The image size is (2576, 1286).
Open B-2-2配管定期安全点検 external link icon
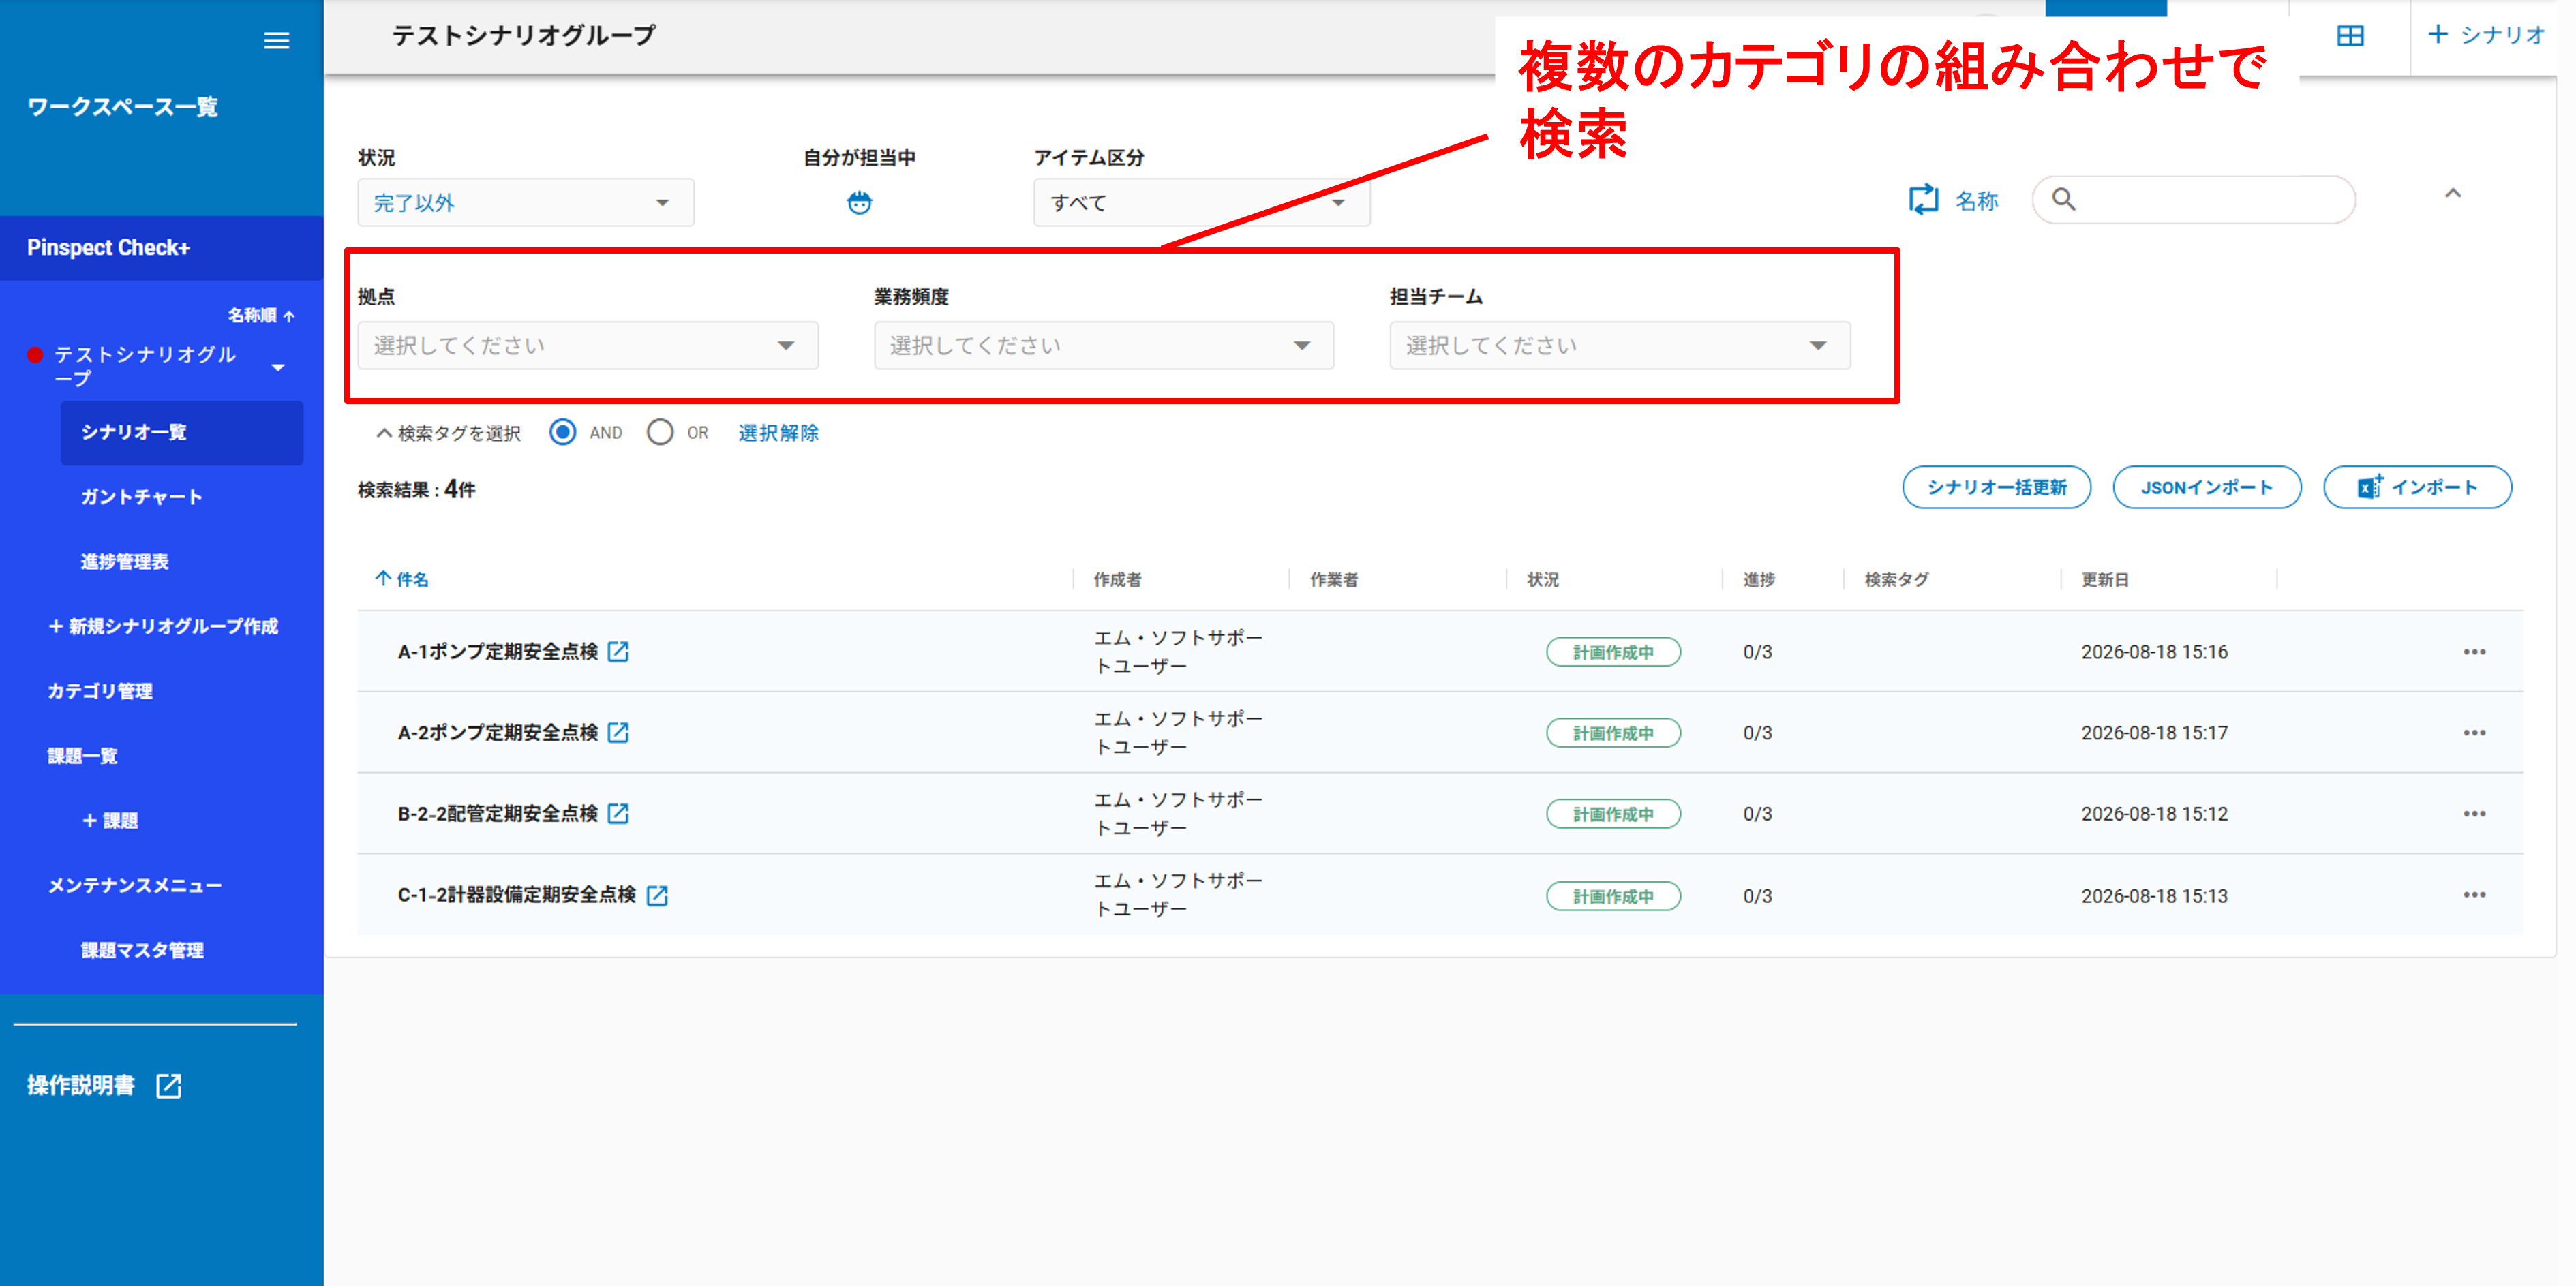click(619, 814)
